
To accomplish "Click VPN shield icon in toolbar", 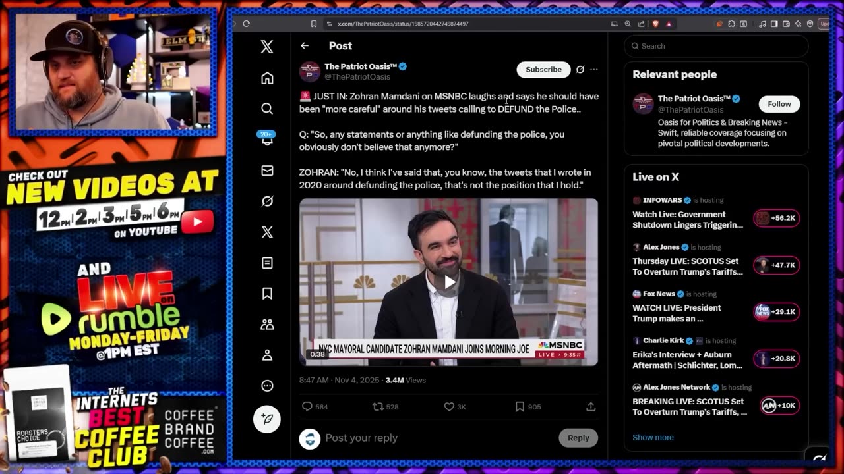I will tap(810, 24).
